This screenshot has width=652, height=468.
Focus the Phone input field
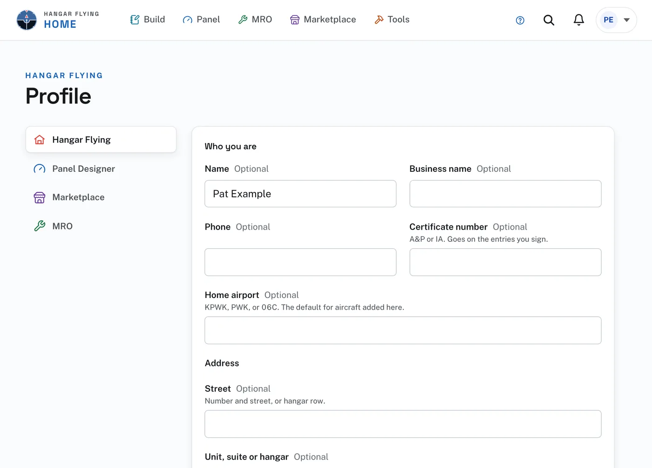300,262
